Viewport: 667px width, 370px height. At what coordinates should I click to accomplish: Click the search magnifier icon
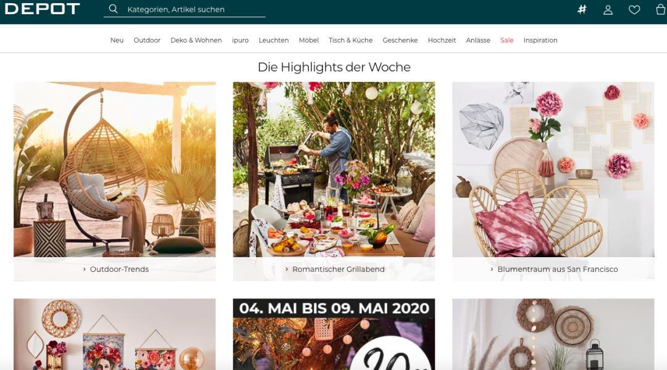coord(113,9)
